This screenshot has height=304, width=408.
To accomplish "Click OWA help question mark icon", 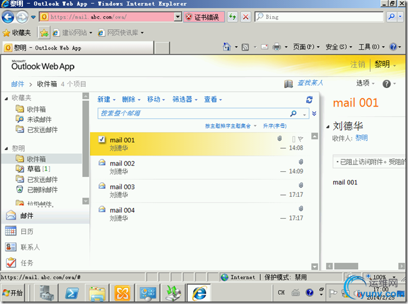I will [386, 83].
